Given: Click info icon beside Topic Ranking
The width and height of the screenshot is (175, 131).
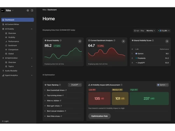Looking at the screenshot, I should (x=60, y=85).
